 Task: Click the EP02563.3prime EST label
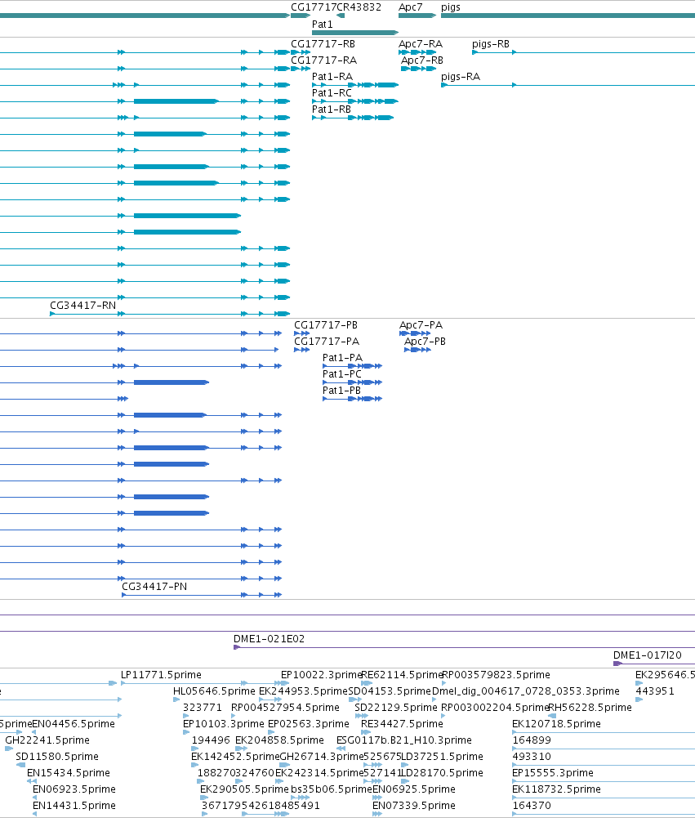point(309,724)
